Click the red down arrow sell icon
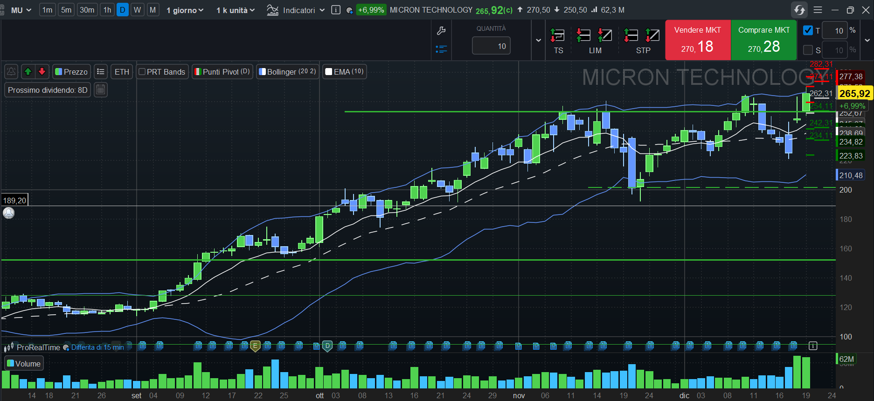 (x=42, y=71)
